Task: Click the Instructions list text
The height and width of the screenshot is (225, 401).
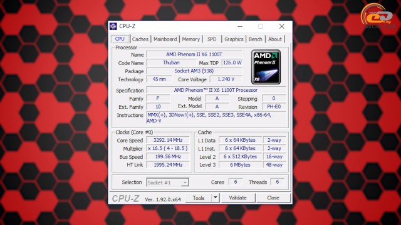Action: (x=216, y=117)
